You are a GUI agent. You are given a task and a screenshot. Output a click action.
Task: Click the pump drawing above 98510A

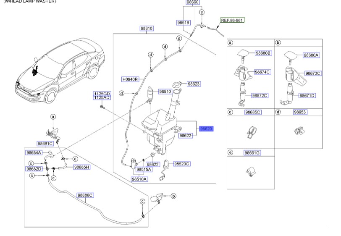[x=133, y=163]
